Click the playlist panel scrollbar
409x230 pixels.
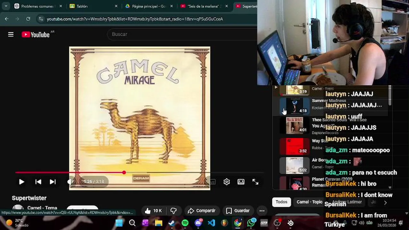(x=389, y=96)
